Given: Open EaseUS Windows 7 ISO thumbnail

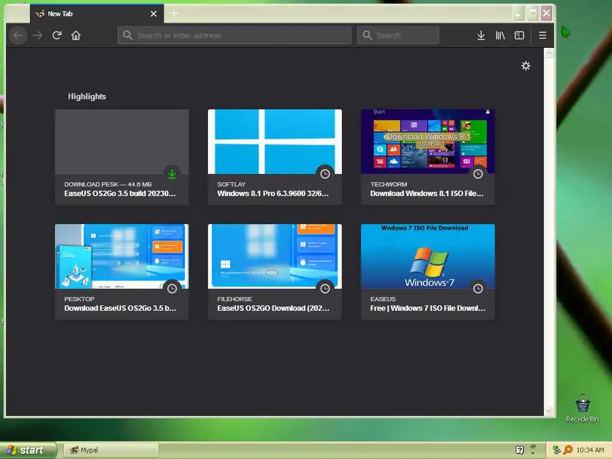Looking at the screenshot, I should (428, 256).
